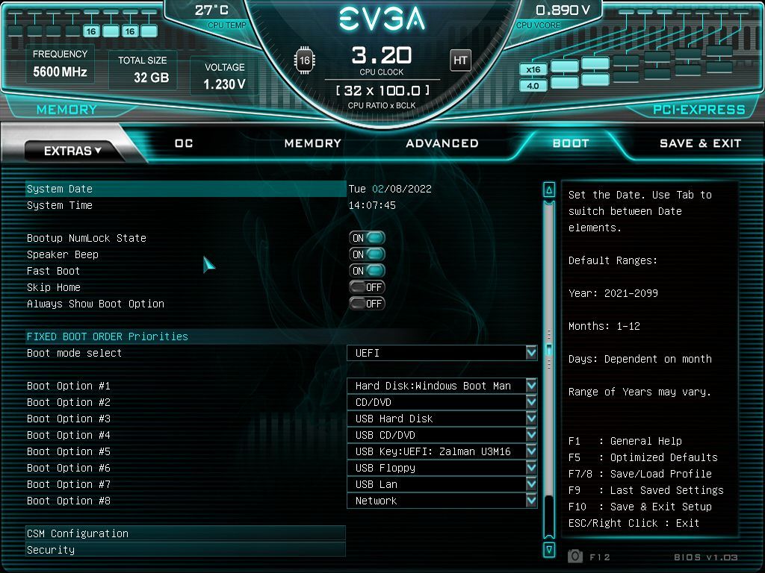Open Boot Option #6 USB Floppy dropdown
Screen dimensions: 765x573
(442, 468)
